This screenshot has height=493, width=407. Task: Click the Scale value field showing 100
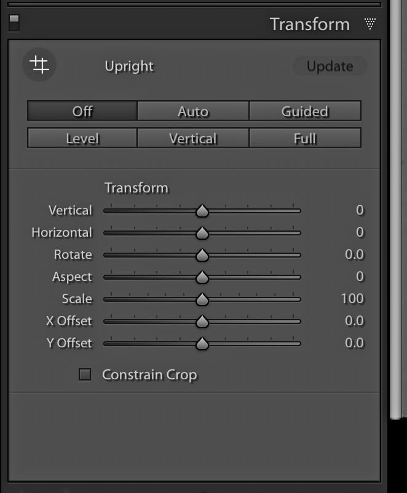352,299
